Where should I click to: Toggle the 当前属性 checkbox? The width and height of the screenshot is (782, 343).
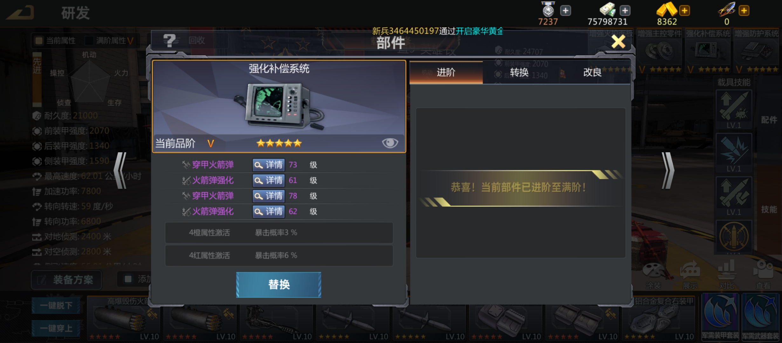[39, 41]
